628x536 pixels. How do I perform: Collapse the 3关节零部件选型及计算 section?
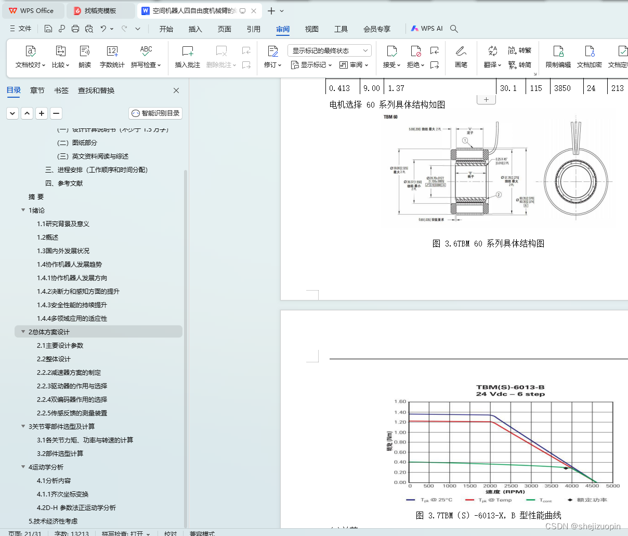point(23,426)
